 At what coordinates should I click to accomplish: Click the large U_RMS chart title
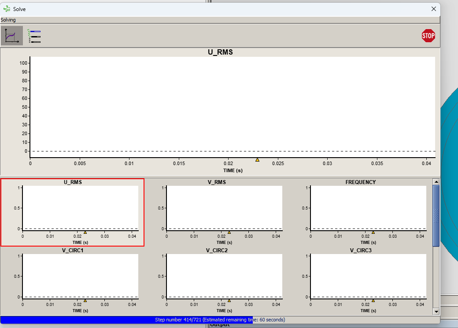pyautogui.click(x=220, y=52)
